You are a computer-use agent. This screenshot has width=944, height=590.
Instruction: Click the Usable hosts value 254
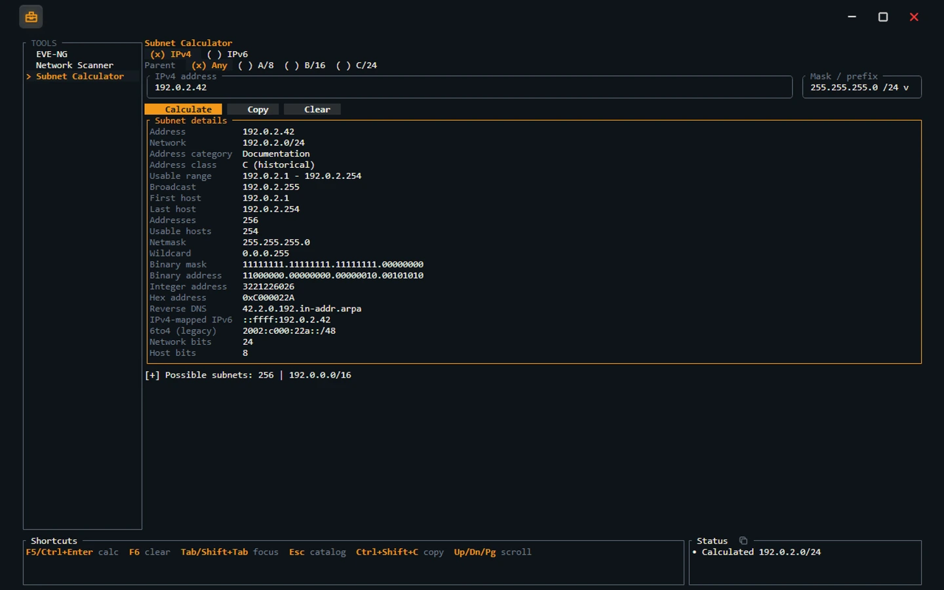[x=250, y=231]
